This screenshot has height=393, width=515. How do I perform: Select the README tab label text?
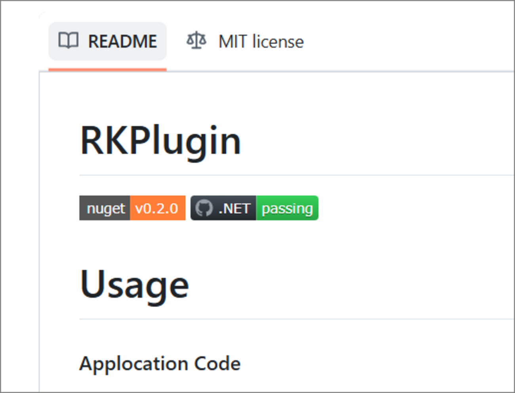pos(123,40)
